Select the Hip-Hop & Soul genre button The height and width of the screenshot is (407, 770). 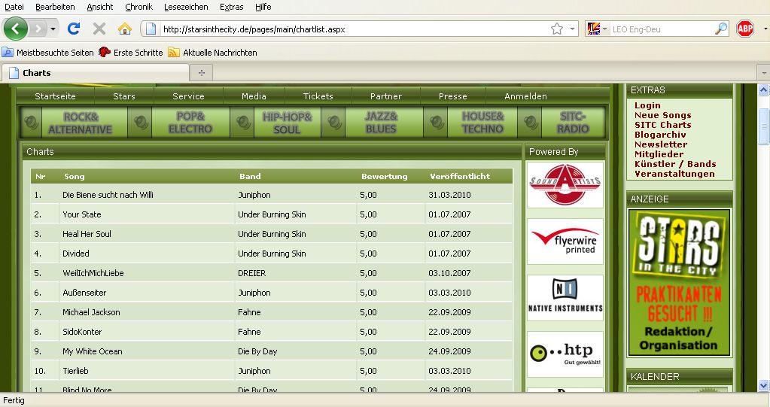coord(288,123)
